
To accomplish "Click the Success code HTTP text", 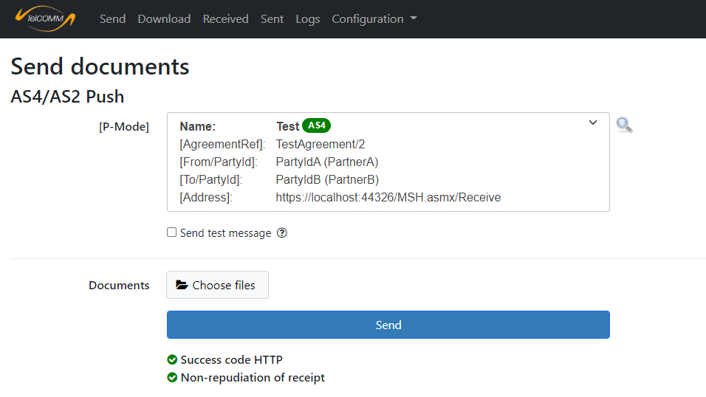I will click(231, 359).
